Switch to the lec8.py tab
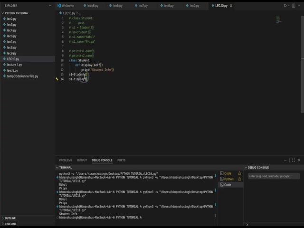 pos(167,6)
